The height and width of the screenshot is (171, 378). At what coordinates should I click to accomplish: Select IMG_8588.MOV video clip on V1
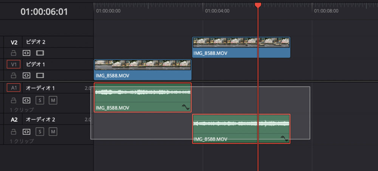click(x=143, y=70)
